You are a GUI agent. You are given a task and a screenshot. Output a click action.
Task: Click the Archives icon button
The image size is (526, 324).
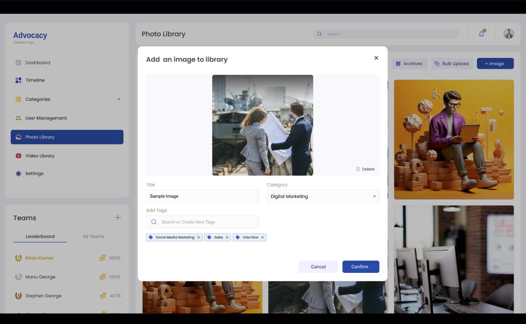(x=398, y=63)
